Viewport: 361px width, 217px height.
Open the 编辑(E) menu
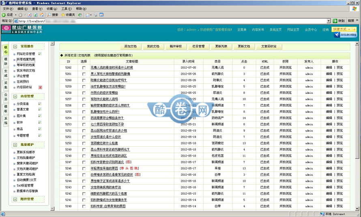click(x=22, y=9)
